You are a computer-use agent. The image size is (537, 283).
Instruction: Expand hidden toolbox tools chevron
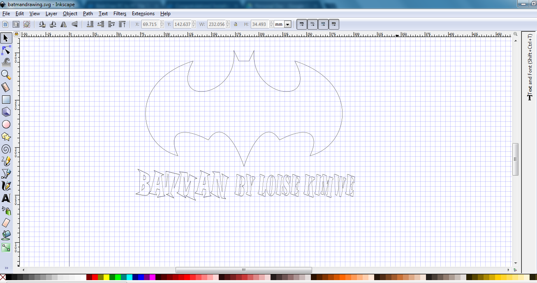tap(6, 268)
